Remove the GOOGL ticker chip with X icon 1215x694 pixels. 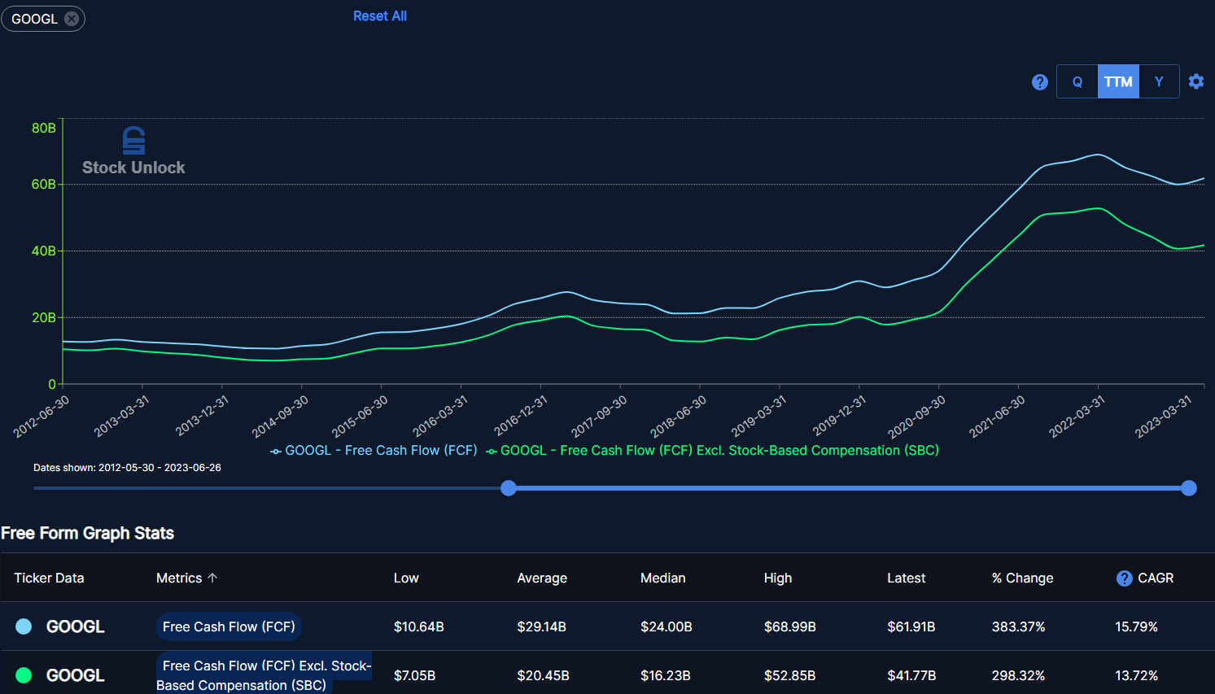[x=72, y=19]
